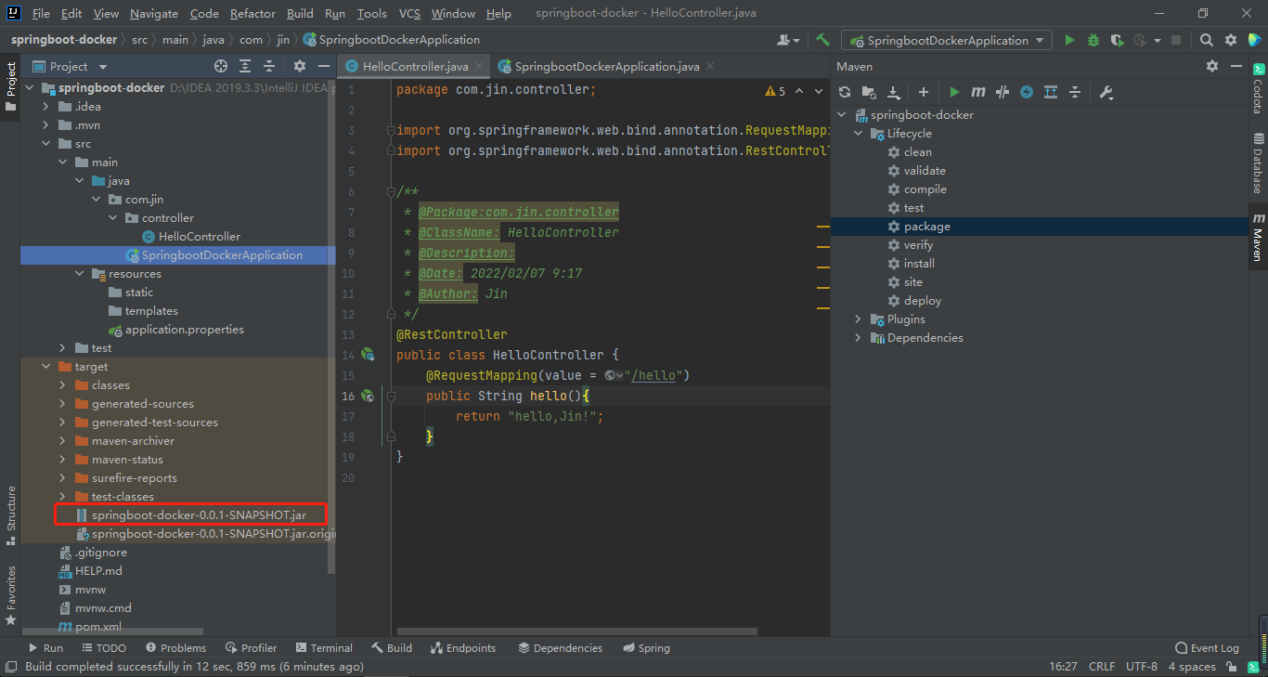Image resolution: width=1268 pixels, height=677 pixels.
Task: Expand Dependencies node in Maven
Action: click(x=859, y=338)
